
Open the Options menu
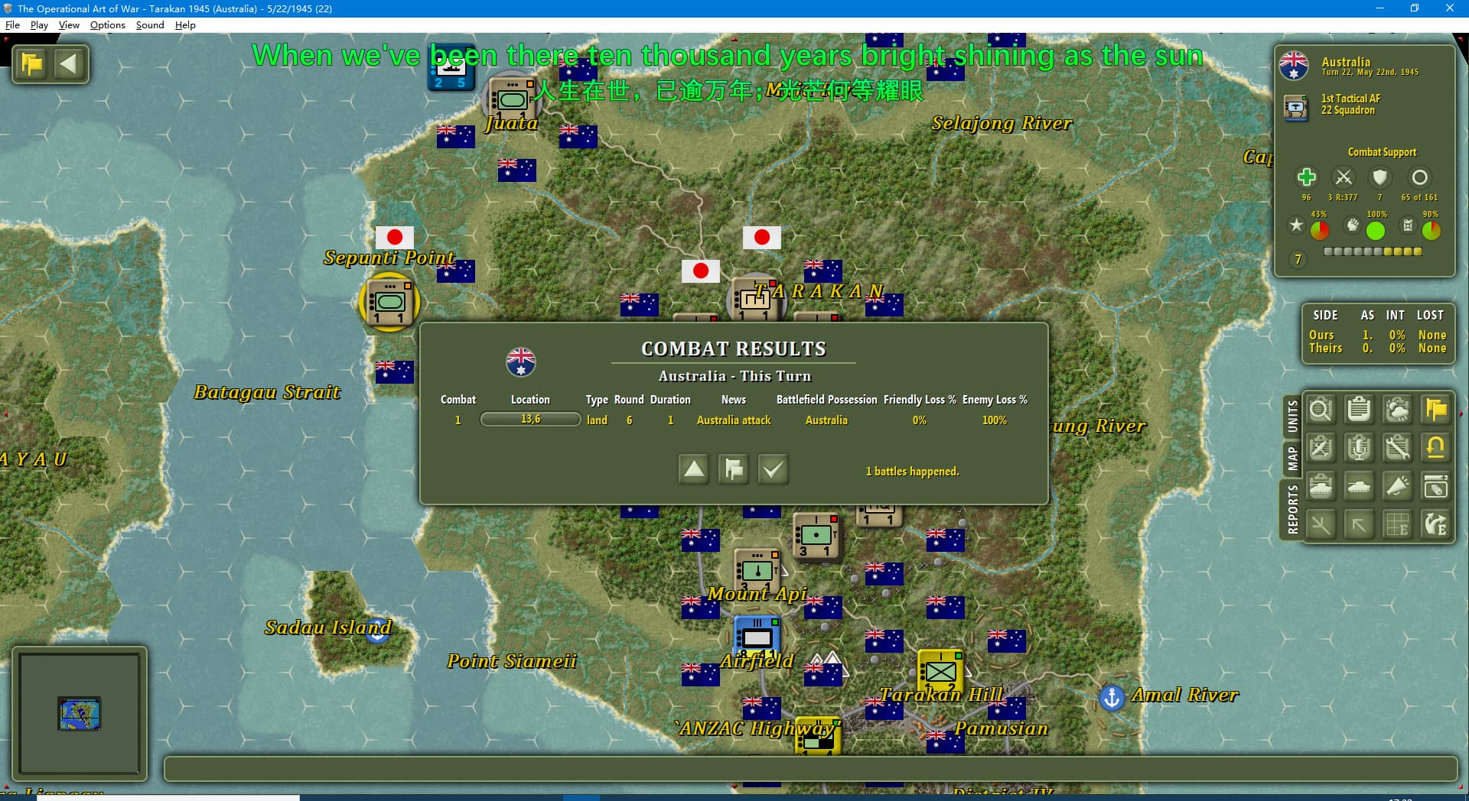107,25
